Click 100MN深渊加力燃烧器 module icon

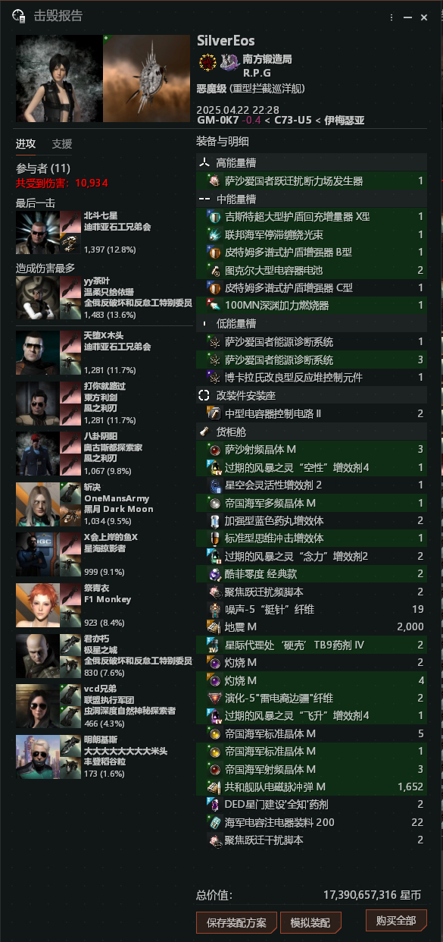pos(213,305)
